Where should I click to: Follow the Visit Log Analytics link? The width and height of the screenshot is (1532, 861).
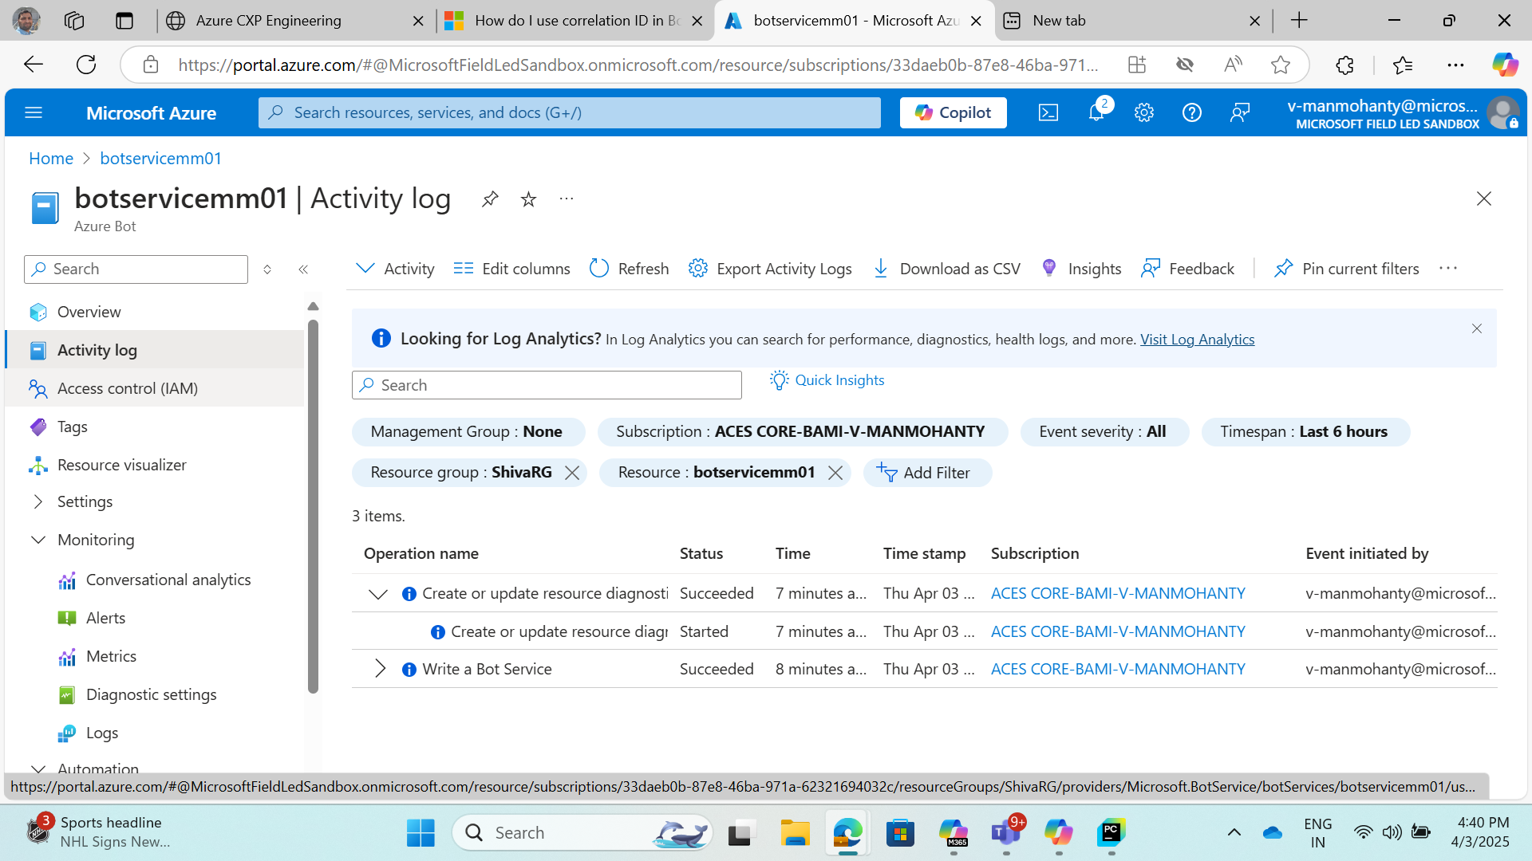coord(1197,340)
